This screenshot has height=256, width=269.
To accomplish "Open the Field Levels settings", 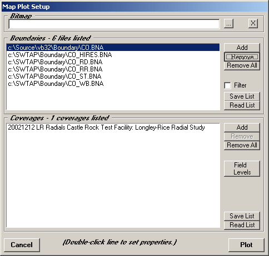I will (242, 168).
